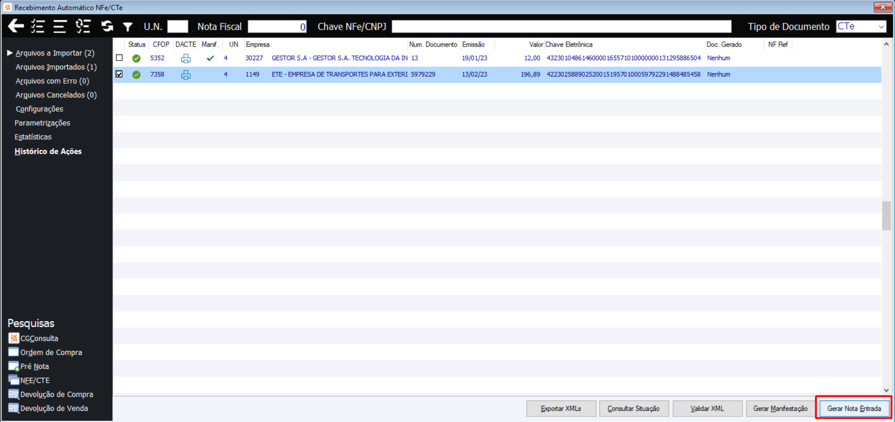
Task: Open Parametrizações in the sidebar
Action: pyautogui.click(x=42, y=123)
